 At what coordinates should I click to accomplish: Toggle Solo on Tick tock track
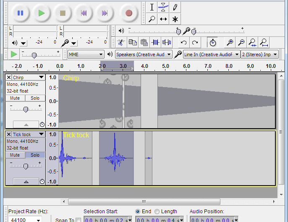tap(35, 155)
